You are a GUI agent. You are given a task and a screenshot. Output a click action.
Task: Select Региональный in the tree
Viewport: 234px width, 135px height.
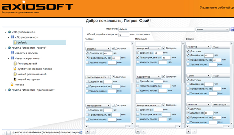click(27, 64)
